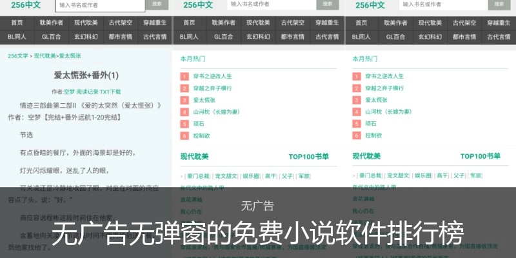Click the 父子 tag in the middle panel
Viewport: 516px width, 258px height.
(287, 176)
